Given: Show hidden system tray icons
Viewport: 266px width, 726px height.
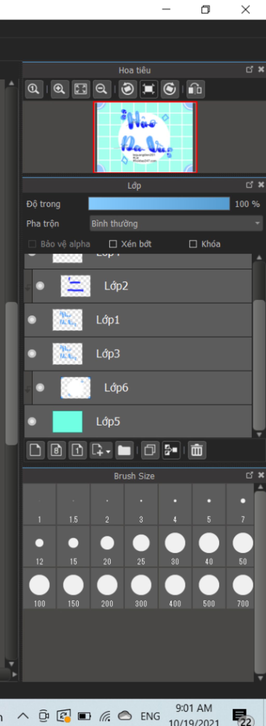Looking at the screenshot, I should coord(23,716).
